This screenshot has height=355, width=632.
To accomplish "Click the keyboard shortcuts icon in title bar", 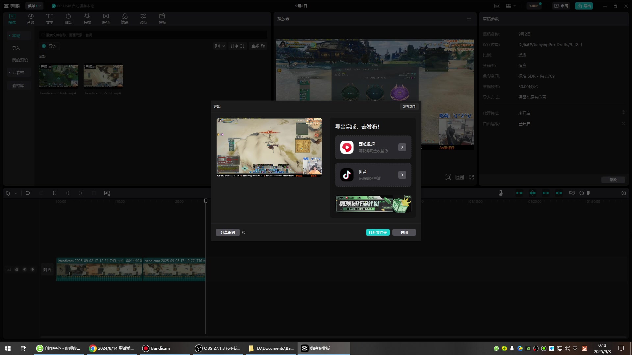I will click(x=497, y=6).
